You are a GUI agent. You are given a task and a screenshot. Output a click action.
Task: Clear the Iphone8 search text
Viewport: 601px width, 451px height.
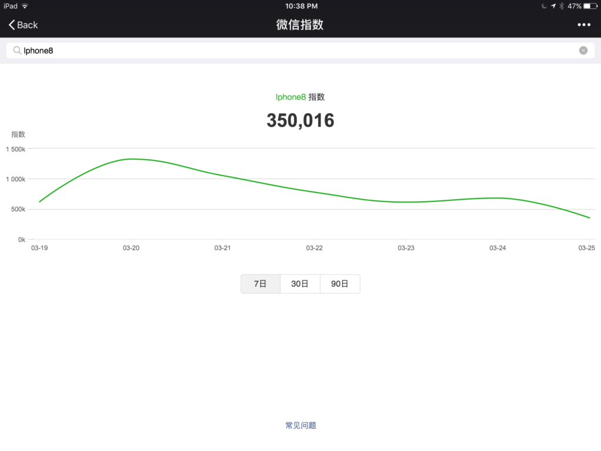click(x=583, y=51)
